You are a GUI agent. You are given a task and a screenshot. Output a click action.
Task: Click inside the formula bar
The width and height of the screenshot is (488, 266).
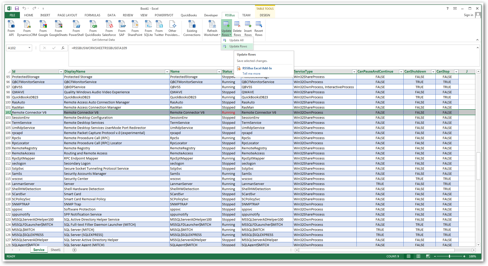point(153,48)
